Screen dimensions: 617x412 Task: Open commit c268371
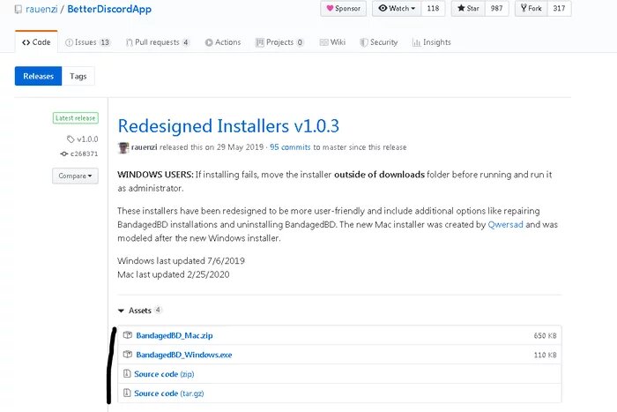click(x=84, y=154)
